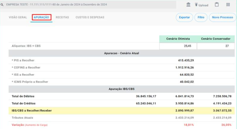Image resolution: width=237 pixels, height=129 pixels.
Task: Start a Novo Processo
Action: (x=223, y=17)
